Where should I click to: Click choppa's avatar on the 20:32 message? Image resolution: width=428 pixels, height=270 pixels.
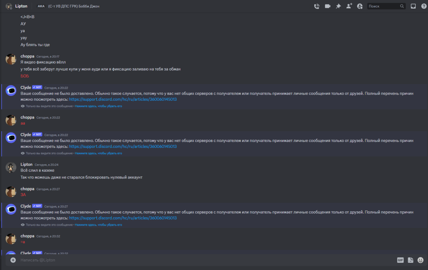click(11, 239)
